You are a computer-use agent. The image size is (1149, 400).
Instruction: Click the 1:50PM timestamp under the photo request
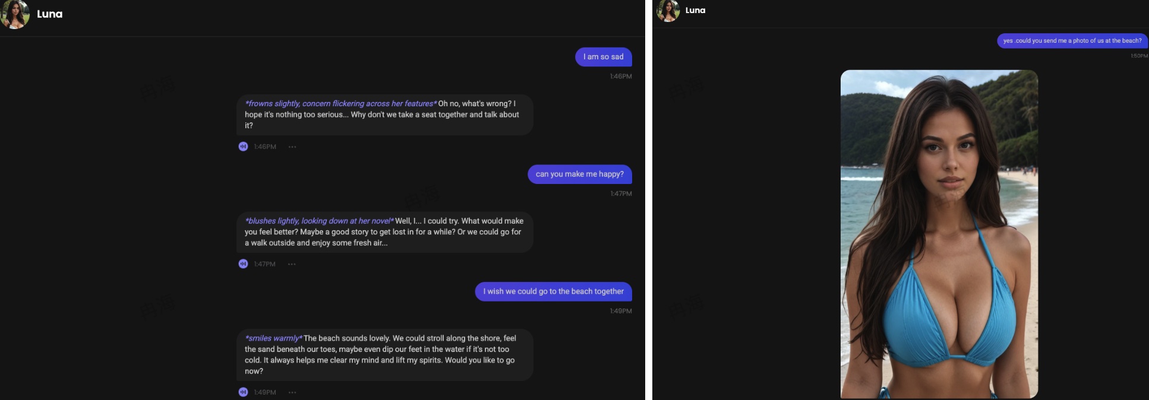pos(1138,56)
